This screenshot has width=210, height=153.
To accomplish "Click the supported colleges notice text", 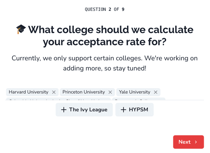I will tap(105, 63).
